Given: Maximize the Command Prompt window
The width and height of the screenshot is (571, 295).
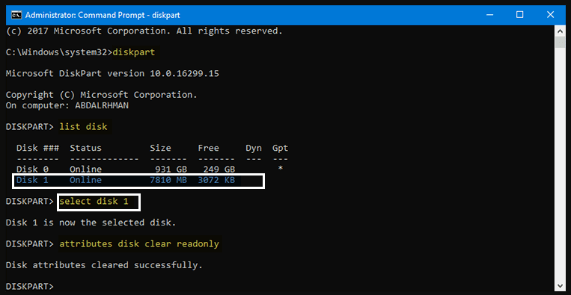Looking at the screenshot, I should point(519,15).
